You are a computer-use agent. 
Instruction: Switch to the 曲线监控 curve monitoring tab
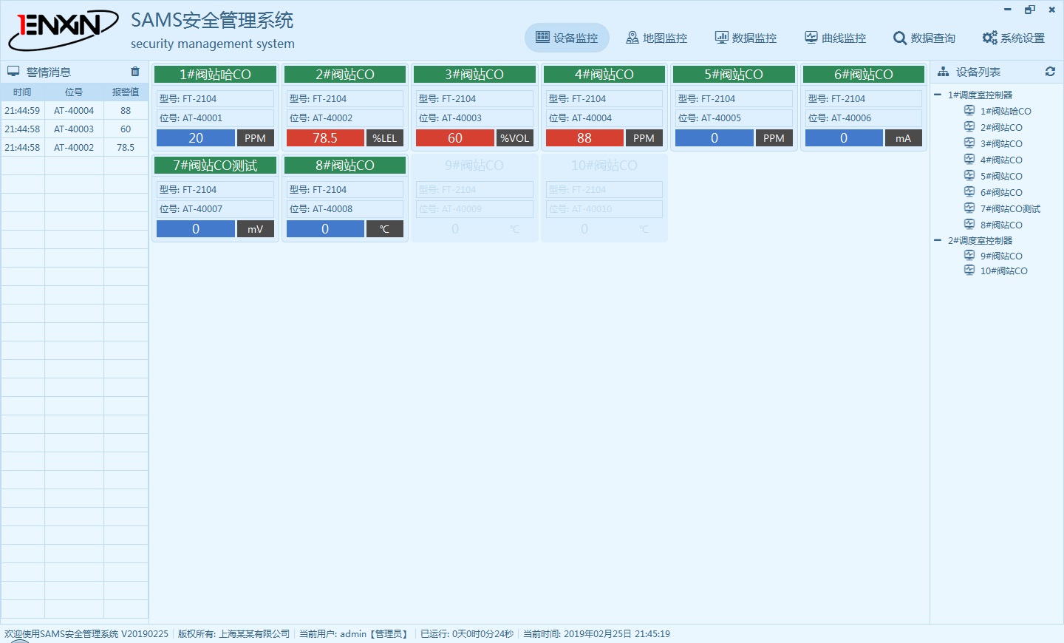tap(835, 38)
